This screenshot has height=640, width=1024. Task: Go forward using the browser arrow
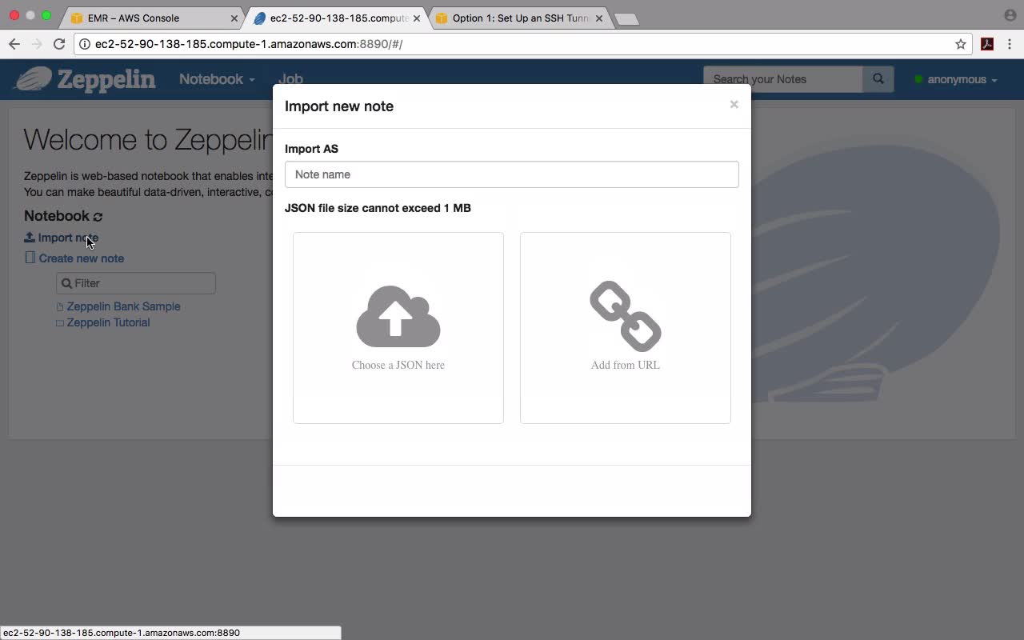[37, 44]
